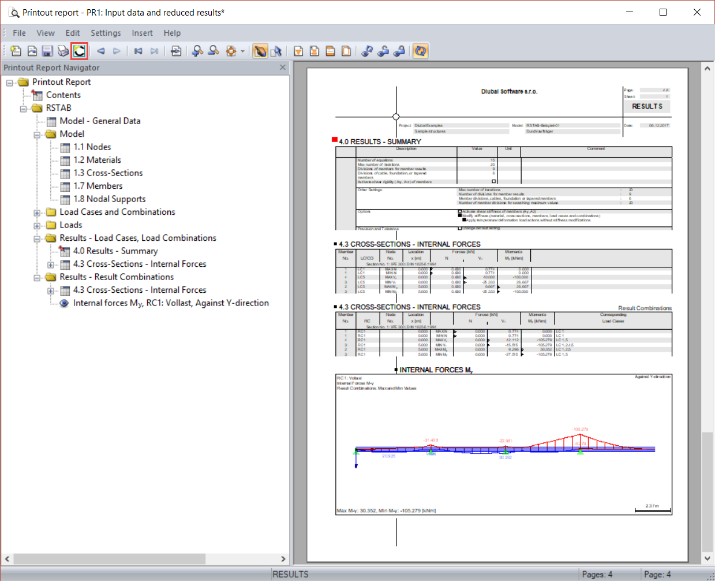The width and height of the screenshot is (715, 581).
Task: Toggle the hand panning mode
Action: [x=260, y=51]
